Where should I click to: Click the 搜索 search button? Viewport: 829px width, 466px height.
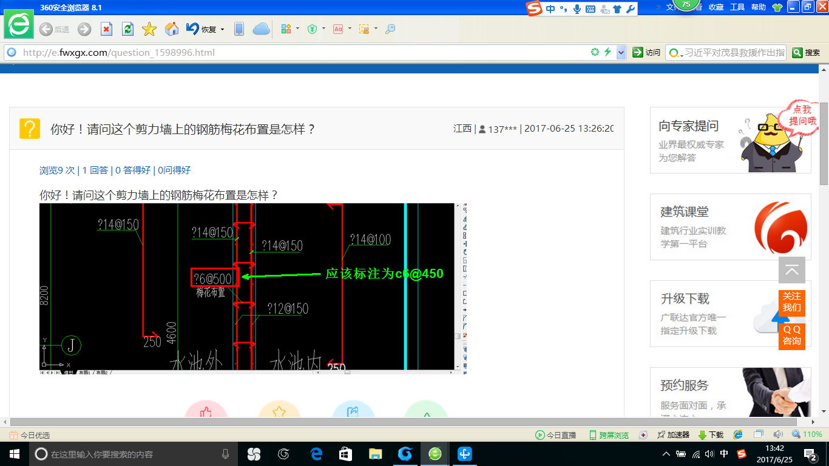coord(807,53)
